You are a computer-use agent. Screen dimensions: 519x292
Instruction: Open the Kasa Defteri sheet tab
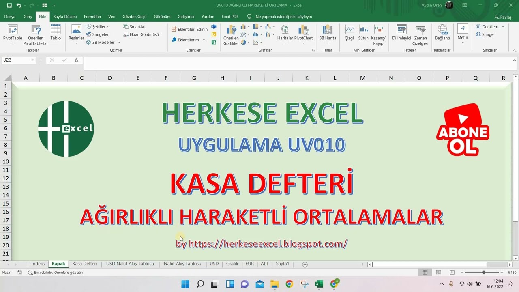point(85,264)
